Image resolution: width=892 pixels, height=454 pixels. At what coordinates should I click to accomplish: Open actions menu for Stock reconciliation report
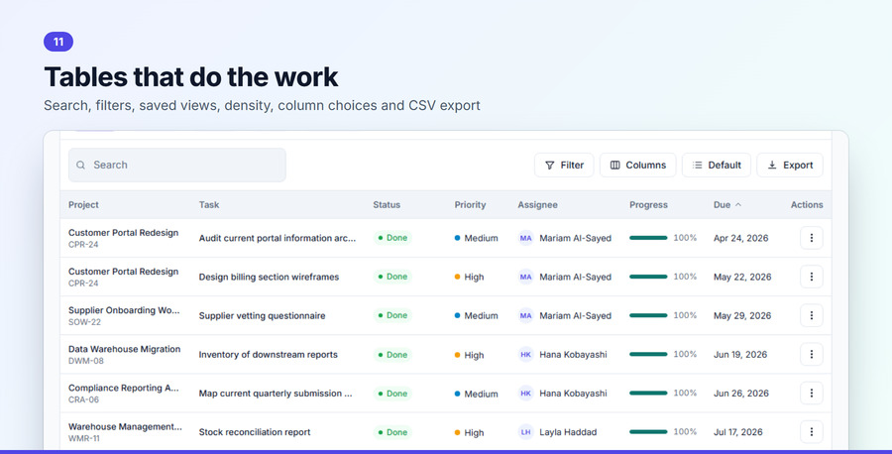coord(811,432)
